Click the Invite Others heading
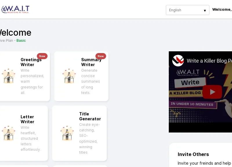Image resolution: width=232 pixels, height=167 pixels. pos(193,154)
